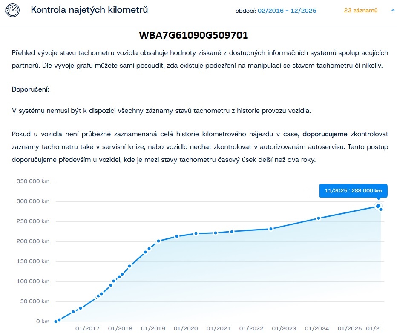Click the 23 záznamů records count
The image size is (397, 333).
coord(360,10)
